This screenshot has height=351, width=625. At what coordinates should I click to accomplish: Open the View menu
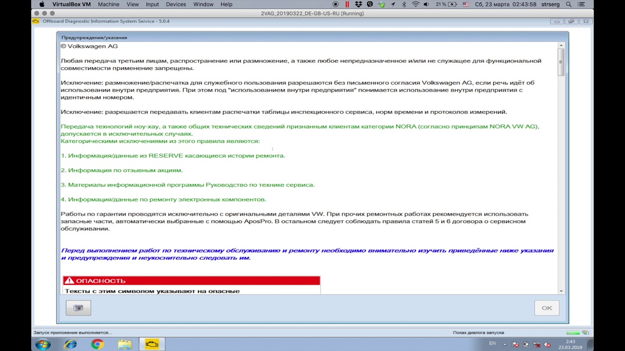click(x=132, y=4)
